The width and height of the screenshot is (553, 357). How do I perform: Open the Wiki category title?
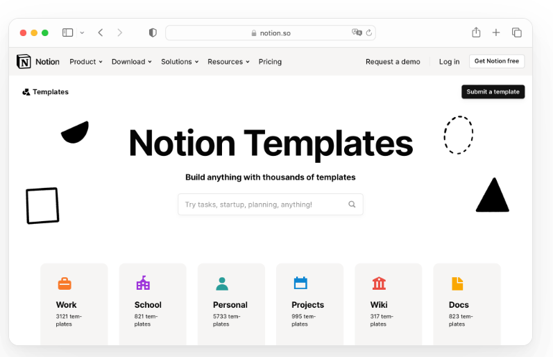point(379,305)
